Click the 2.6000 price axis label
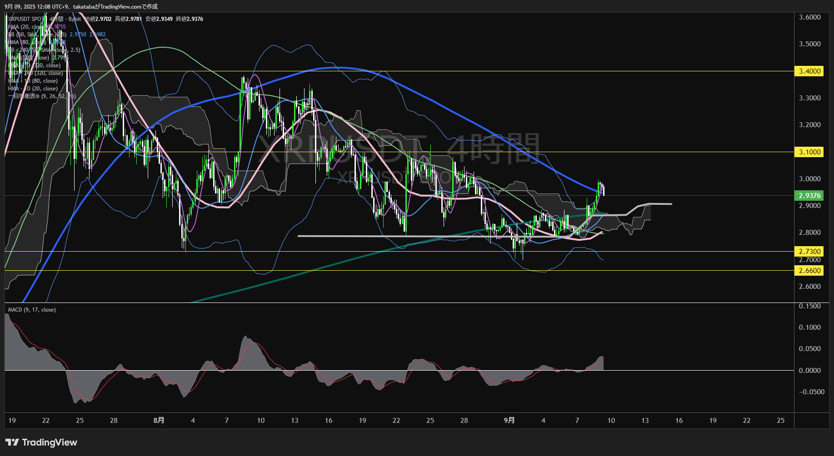Screen dimensions: 834x456 [810, 287]
